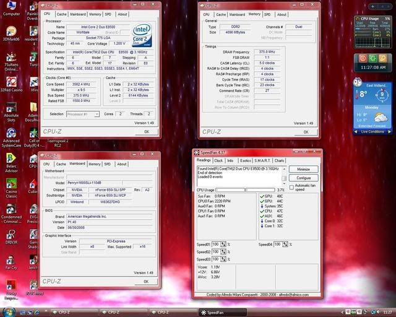396x317 pixels.
Task: Enable the Automatic fan speed checkbox
Action: (291, 188)
